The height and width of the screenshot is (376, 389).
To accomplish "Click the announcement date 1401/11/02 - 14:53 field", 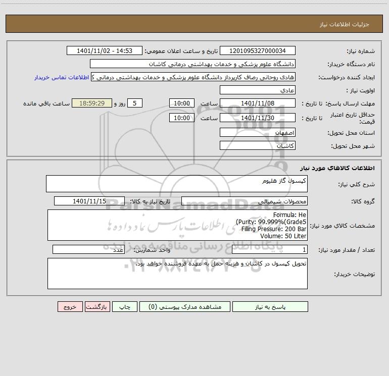I will (105, 50).
